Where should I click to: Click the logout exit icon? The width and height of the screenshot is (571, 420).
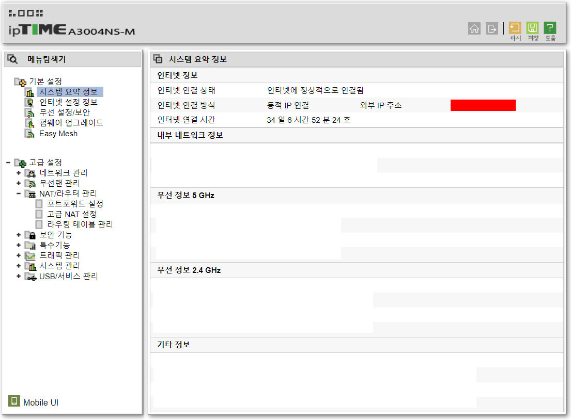[491, 28]
